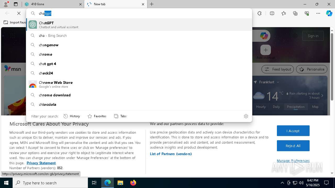Image resolution: width=335 pixels, height=188 pixels.
Task: Filter search by Tabs
Action: pyautogui.click(x=120, y=116)
